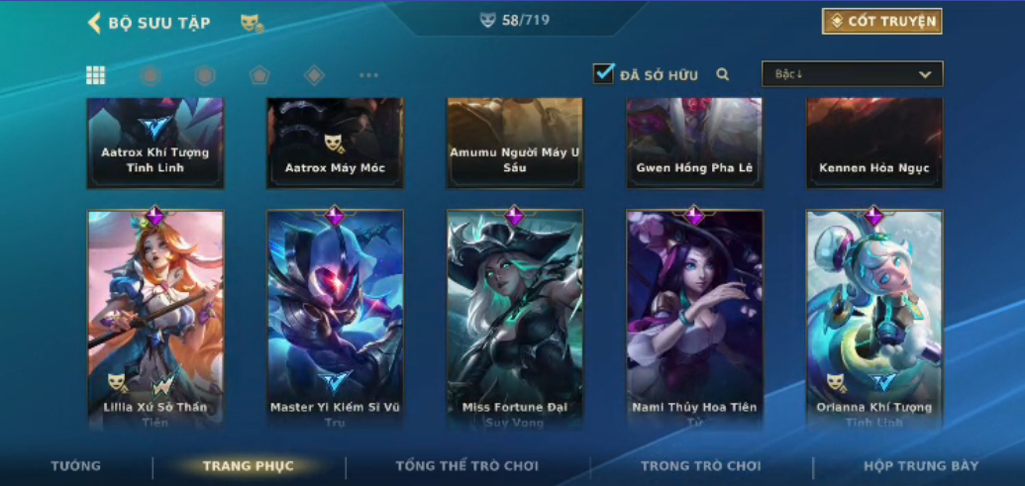This screenshot has height=486, width=1025.
Task: Select the diamond-shaped tier filter icon
Action: click(x=314, y=75)
